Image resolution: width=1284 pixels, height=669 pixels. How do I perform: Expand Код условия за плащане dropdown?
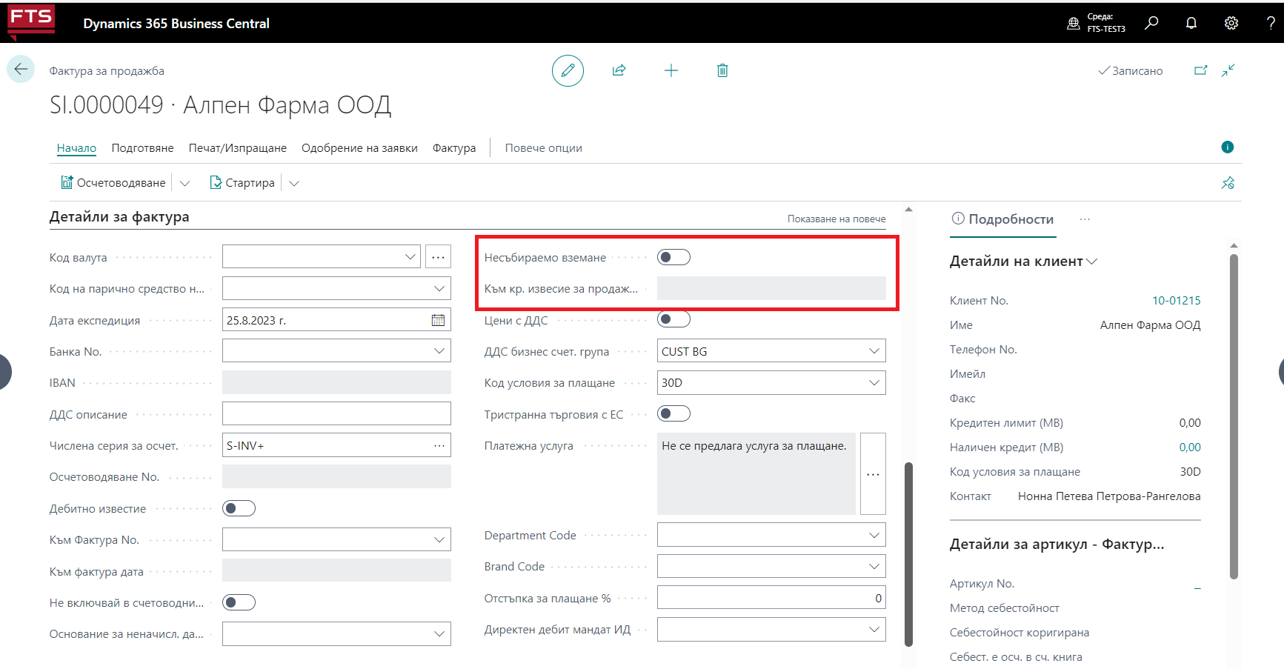[874, 382]
